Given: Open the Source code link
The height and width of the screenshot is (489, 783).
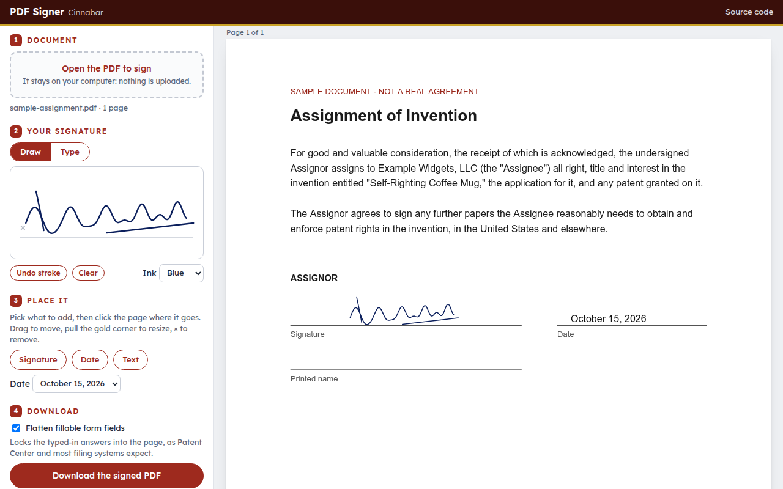Looking at the screenshot, I should pos(749,12).
